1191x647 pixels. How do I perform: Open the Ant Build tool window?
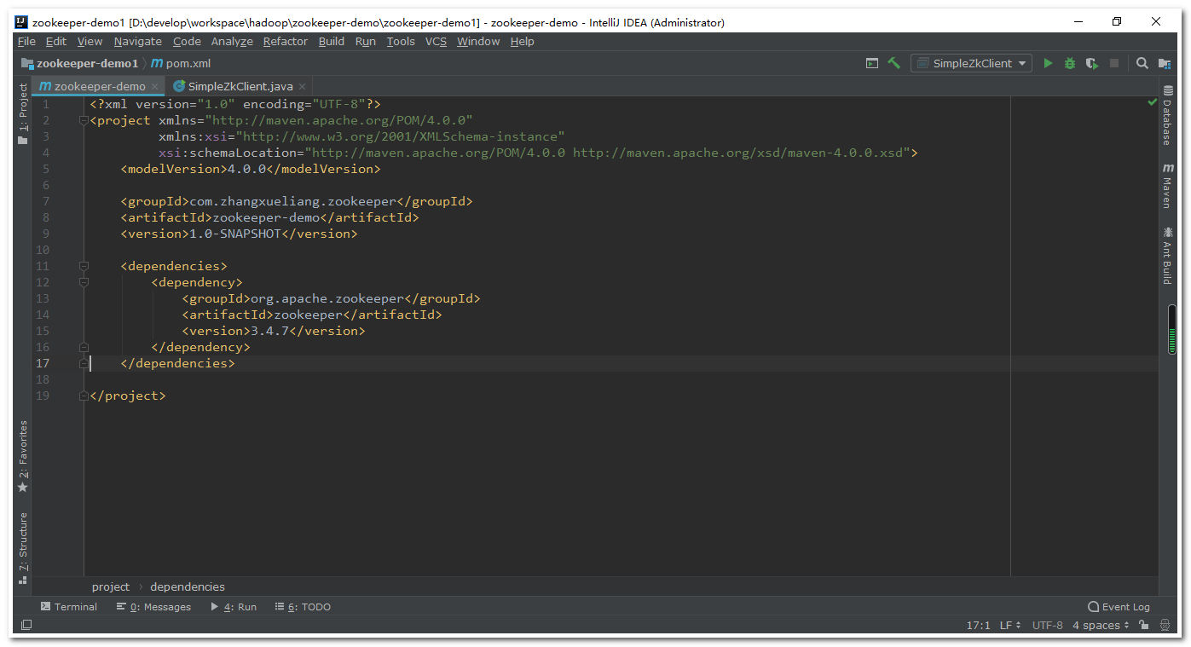(1167, 256)
